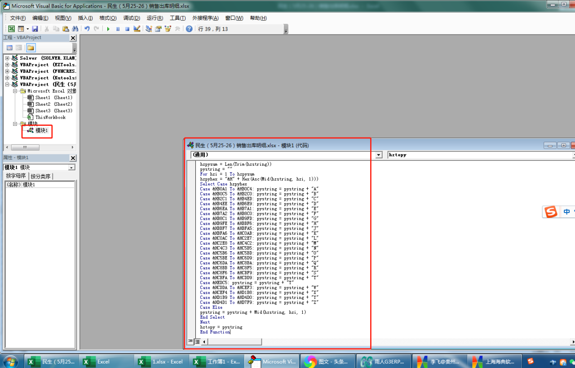Open the 文件(F) menu
Image resolution: width=575 pixels, height=368 pixels.
[x=18, y=18]
